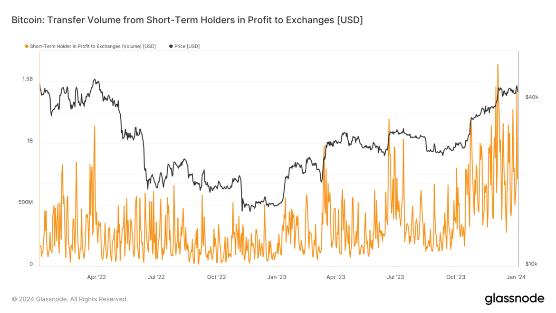This screenshot has height=313, width=556.
Task: Click the orange legend dot for Short-Term Holder volume
Action: click(x=26, y=46)
